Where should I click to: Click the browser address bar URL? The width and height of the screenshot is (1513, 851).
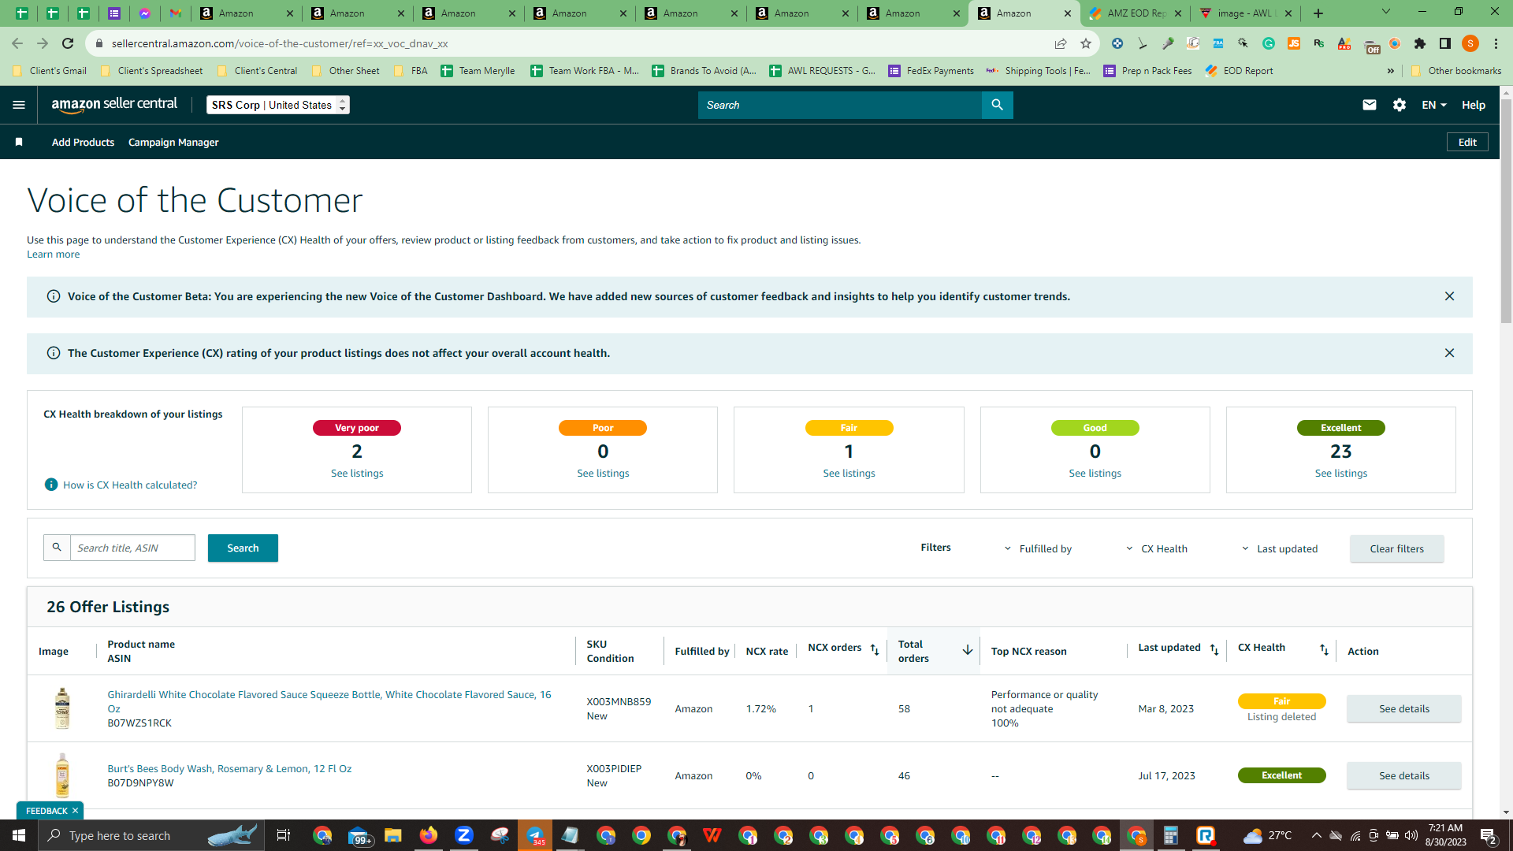[280, 43]
